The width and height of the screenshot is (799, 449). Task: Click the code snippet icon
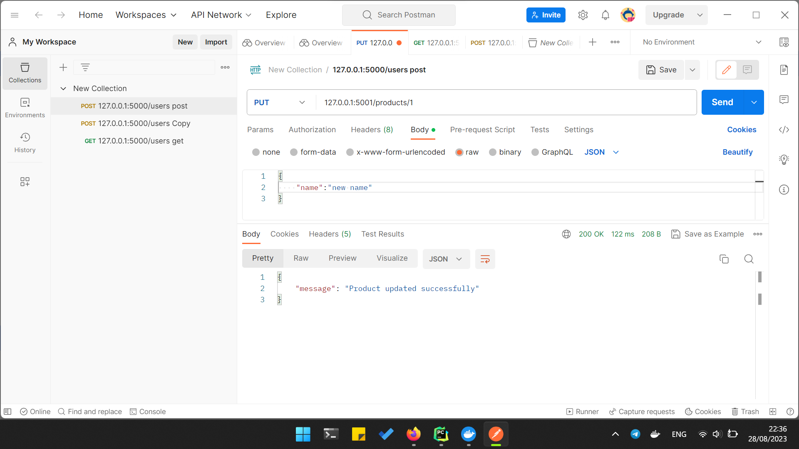click(784, 130)
